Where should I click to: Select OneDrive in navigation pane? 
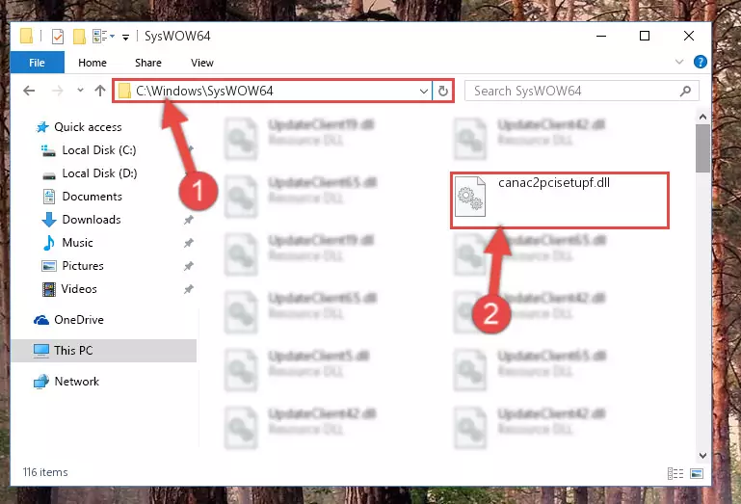[78, 320]
